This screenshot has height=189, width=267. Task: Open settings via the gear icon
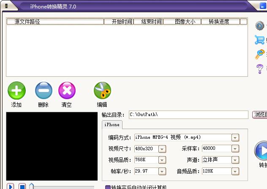pyautogui.click(x=260, y=26)
